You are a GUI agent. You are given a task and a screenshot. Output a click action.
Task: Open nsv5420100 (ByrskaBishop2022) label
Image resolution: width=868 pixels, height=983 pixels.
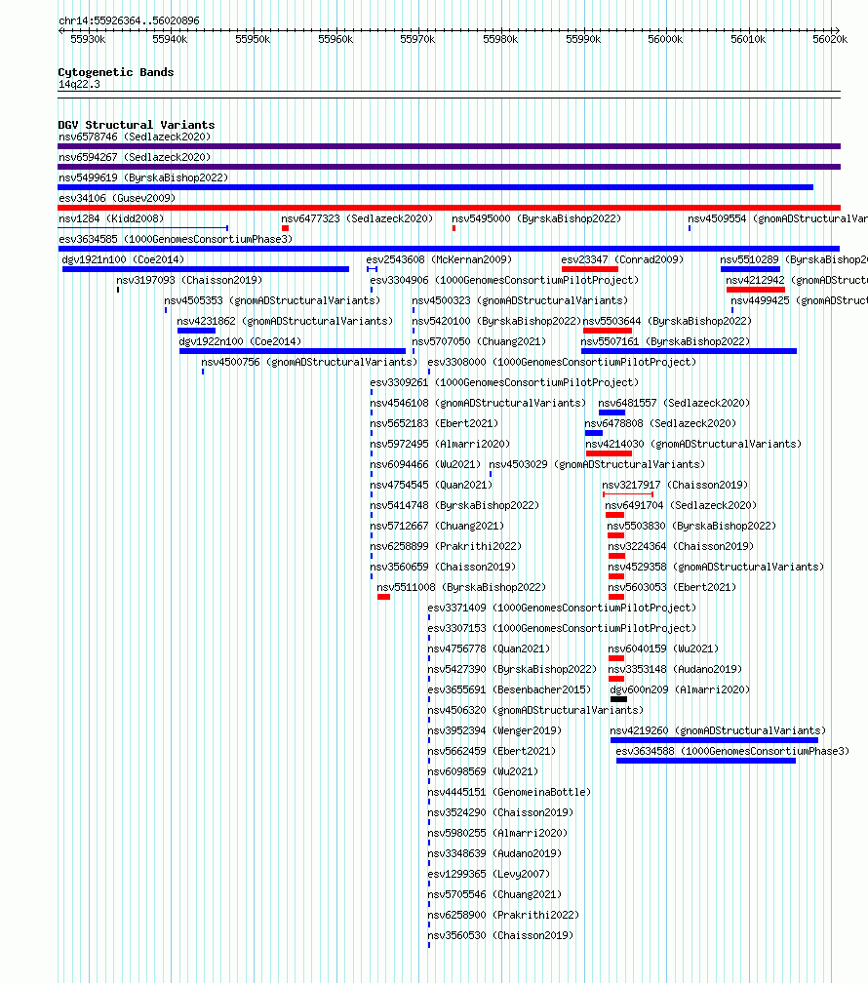(496, 321)
